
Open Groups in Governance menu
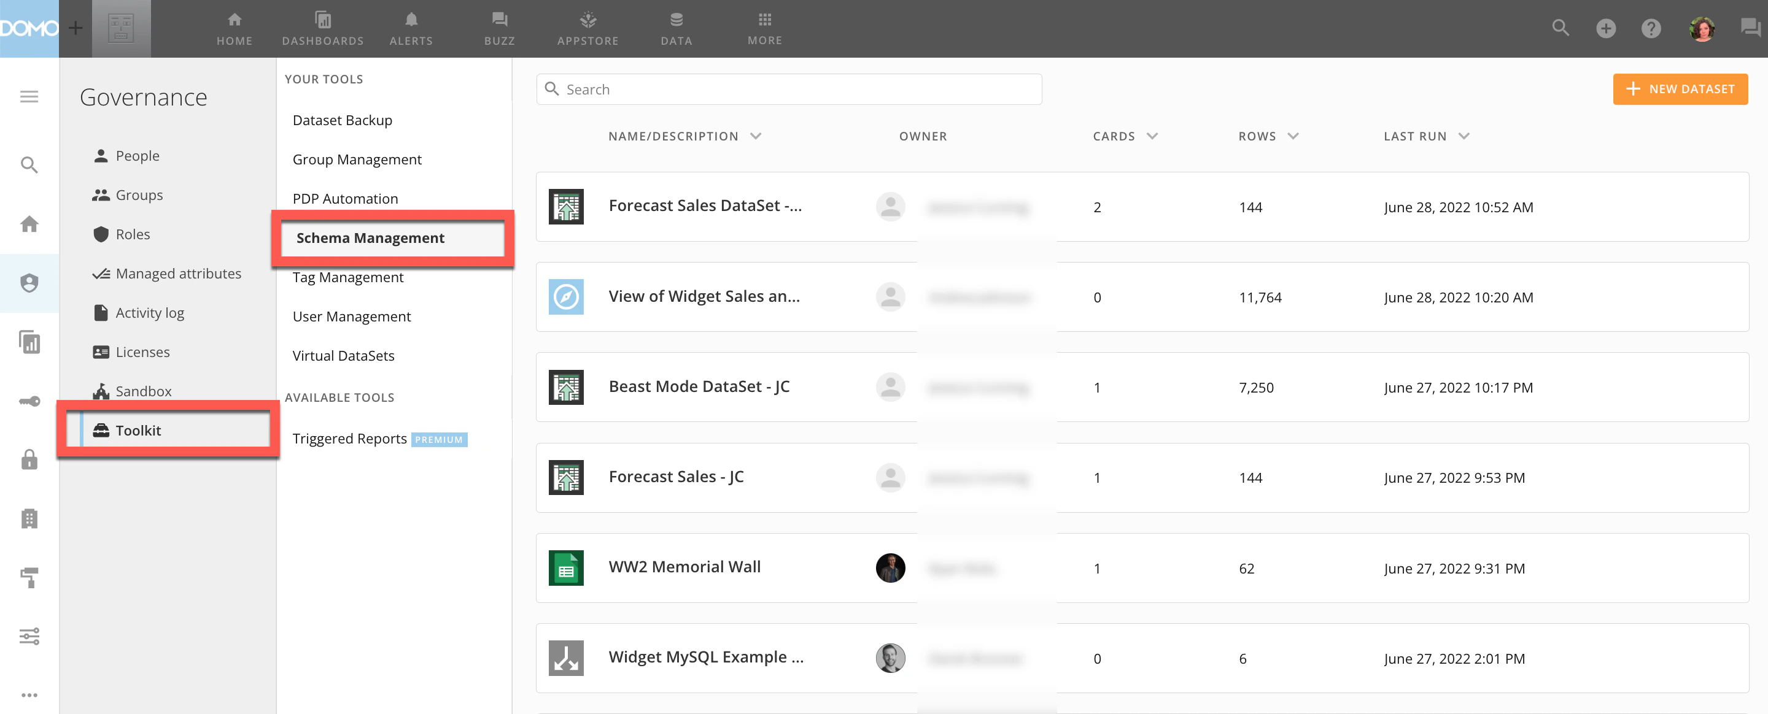point(128,195)
